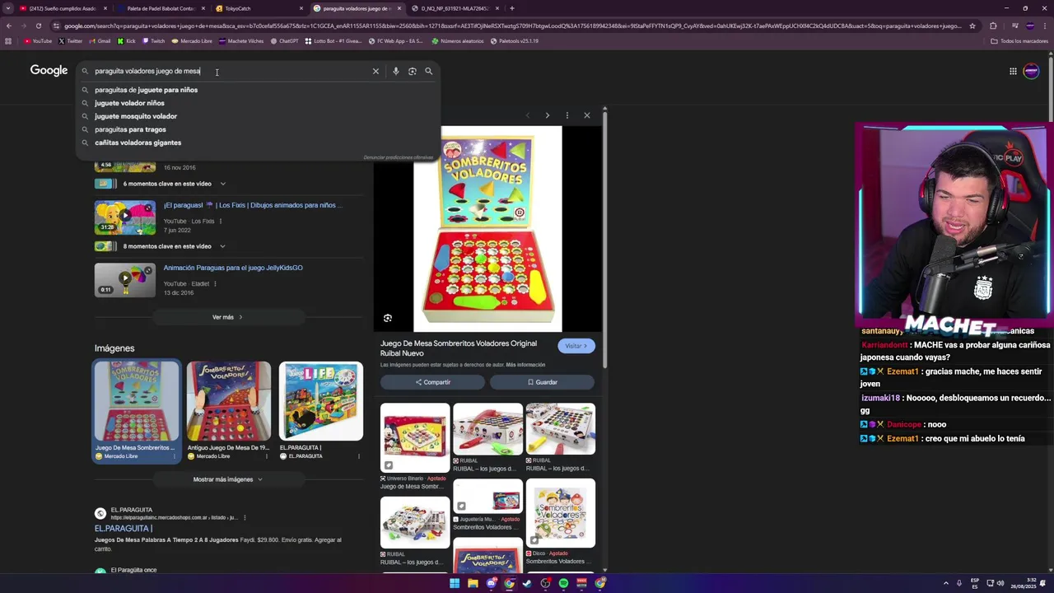Image resolution: width=1054 pixels, height=593 pixels.
Task: Select 'Antiguo Juego De Mesa' image thumbnail
Action: pyautogui.click(x=228, y=402)
